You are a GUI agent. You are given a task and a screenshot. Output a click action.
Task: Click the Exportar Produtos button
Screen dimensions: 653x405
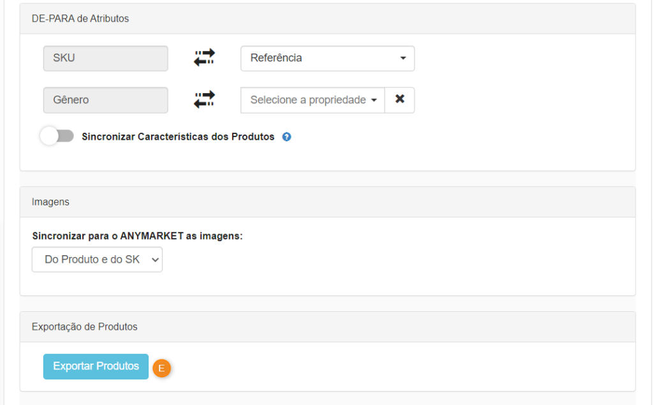pyautogui.click(x=96, y=366)
